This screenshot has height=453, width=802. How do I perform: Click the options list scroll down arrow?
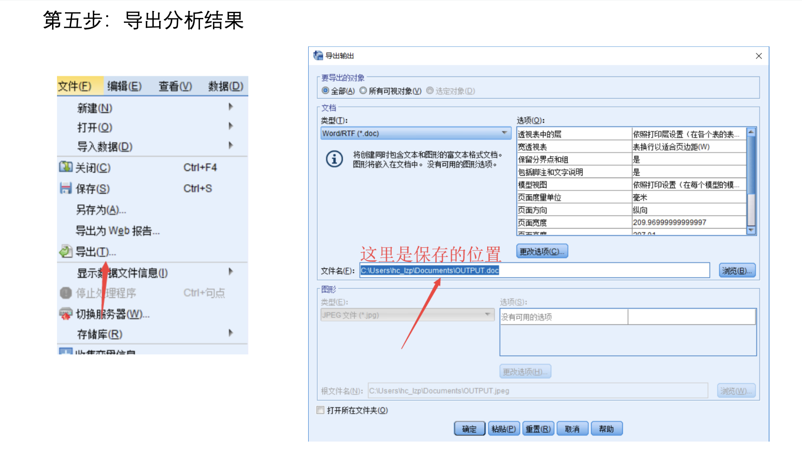pyautogui.click(x=752, y=230)
